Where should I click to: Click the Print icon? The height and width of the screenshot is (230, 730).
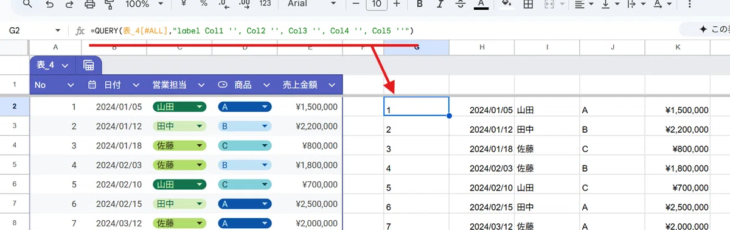[89, 4]
